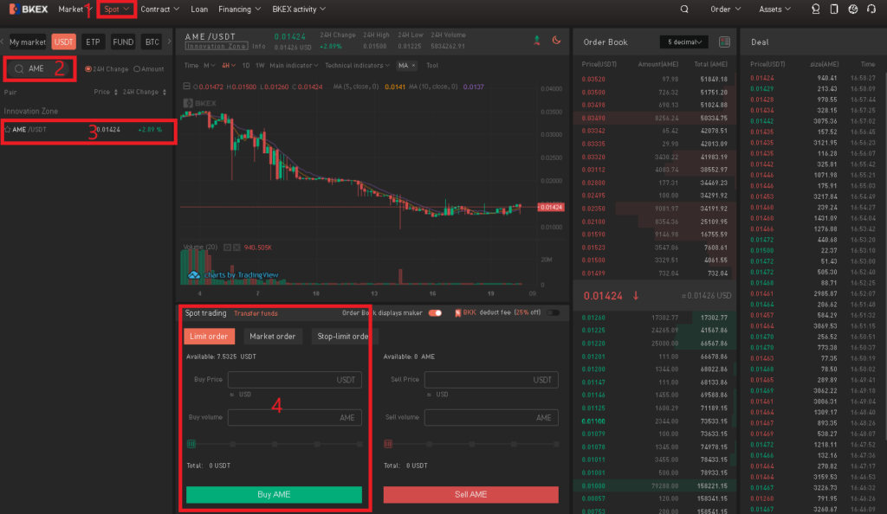887x514 pixels.
Task: Click the sell volume percentage slider handle
Action: coord(388,444)
